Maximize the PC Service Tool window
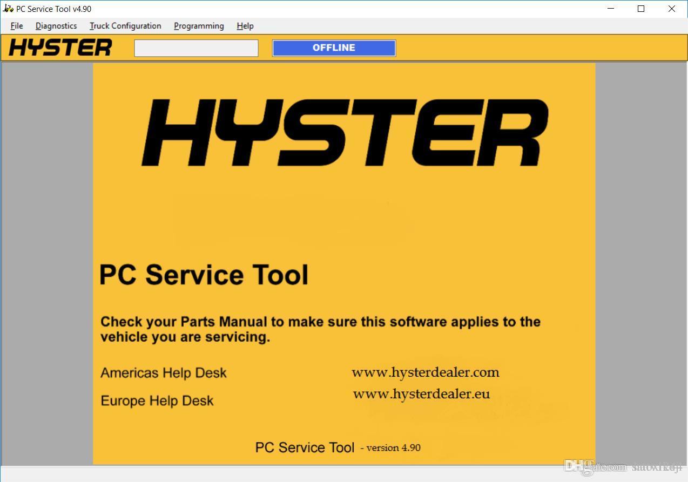The image size is (688, 482). [641, 9]
